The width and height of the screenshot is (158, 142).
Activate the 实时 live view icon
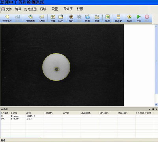point(71,18)
